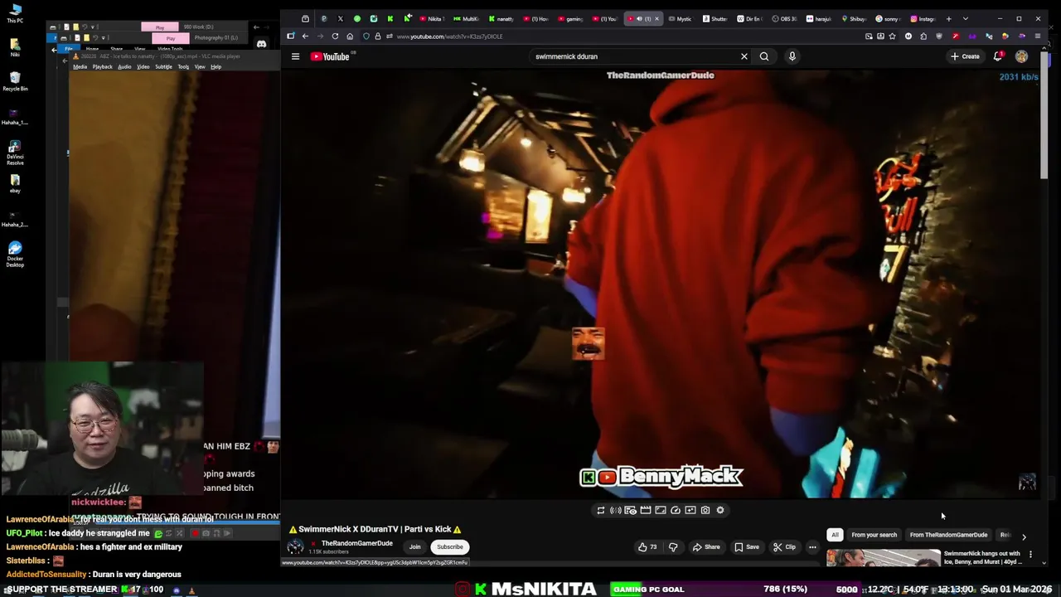
Task: Mute the playing YouTube tab's speaker
Action: (639, 18)
